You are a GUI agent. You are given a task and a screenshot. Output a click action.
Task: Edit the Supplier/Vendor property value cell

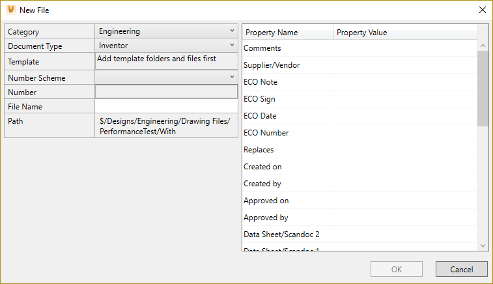404,65
